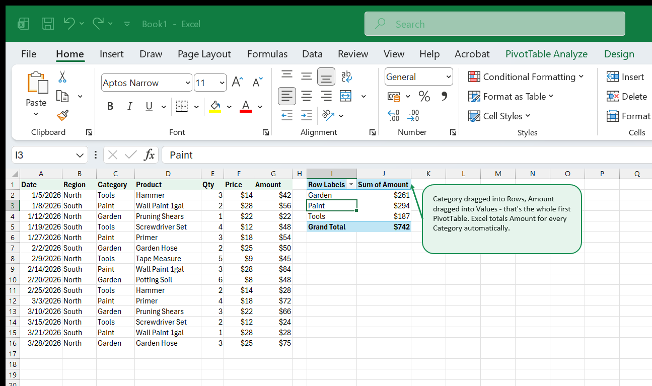Viewport: 652px width, 386px height.
Task: Switch to PivotTable Analyze tab
Action: tap(546, 54)
